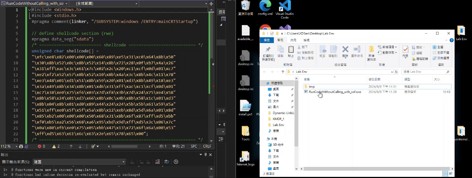The height and width of the screenshot is (178, 472).
Task: Click the Previous issue up arrow in editor
Action: coord(71,146)
